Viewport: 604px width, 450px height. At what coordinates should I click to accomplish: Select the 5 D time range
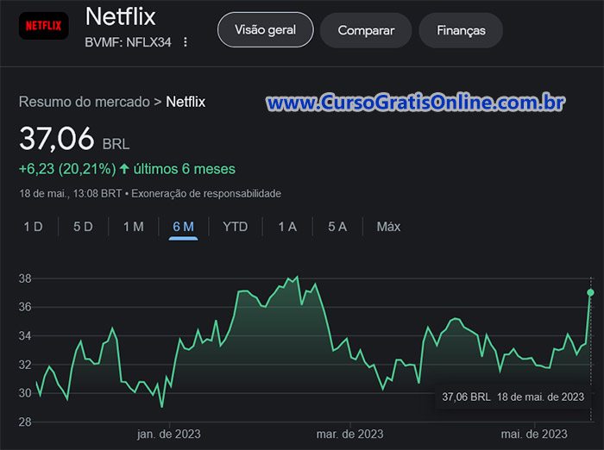tap(83, 227)
